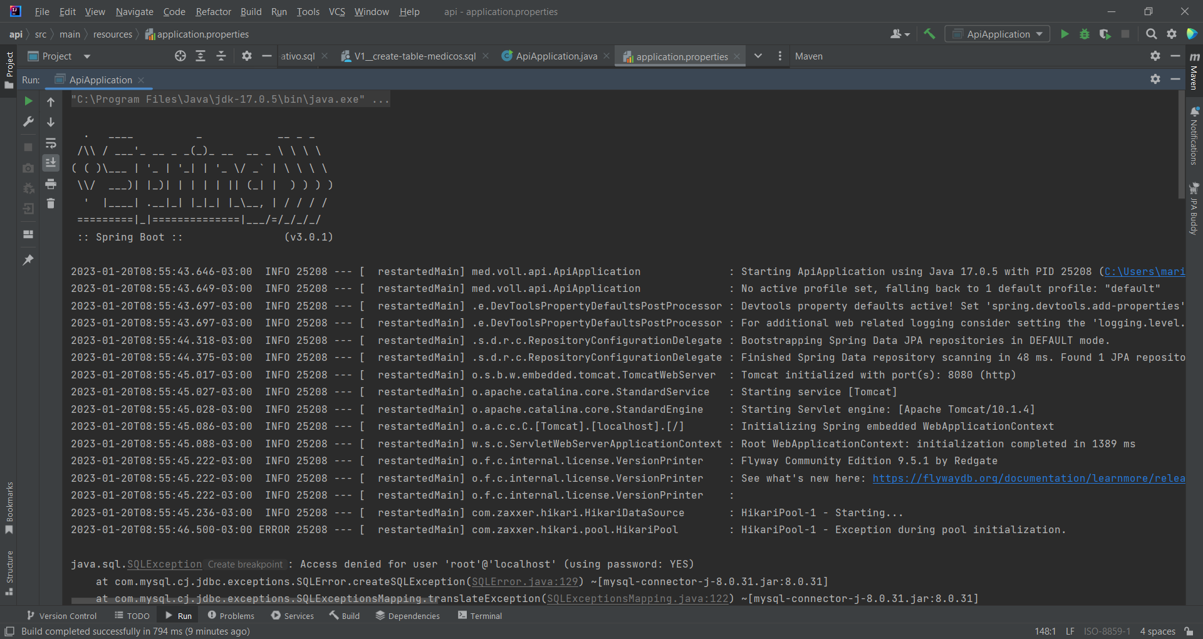Click console vertical scrollbar
The height and width of the screenshot is (639, 1203).
pyautogui.click(x=1181, y=144)
